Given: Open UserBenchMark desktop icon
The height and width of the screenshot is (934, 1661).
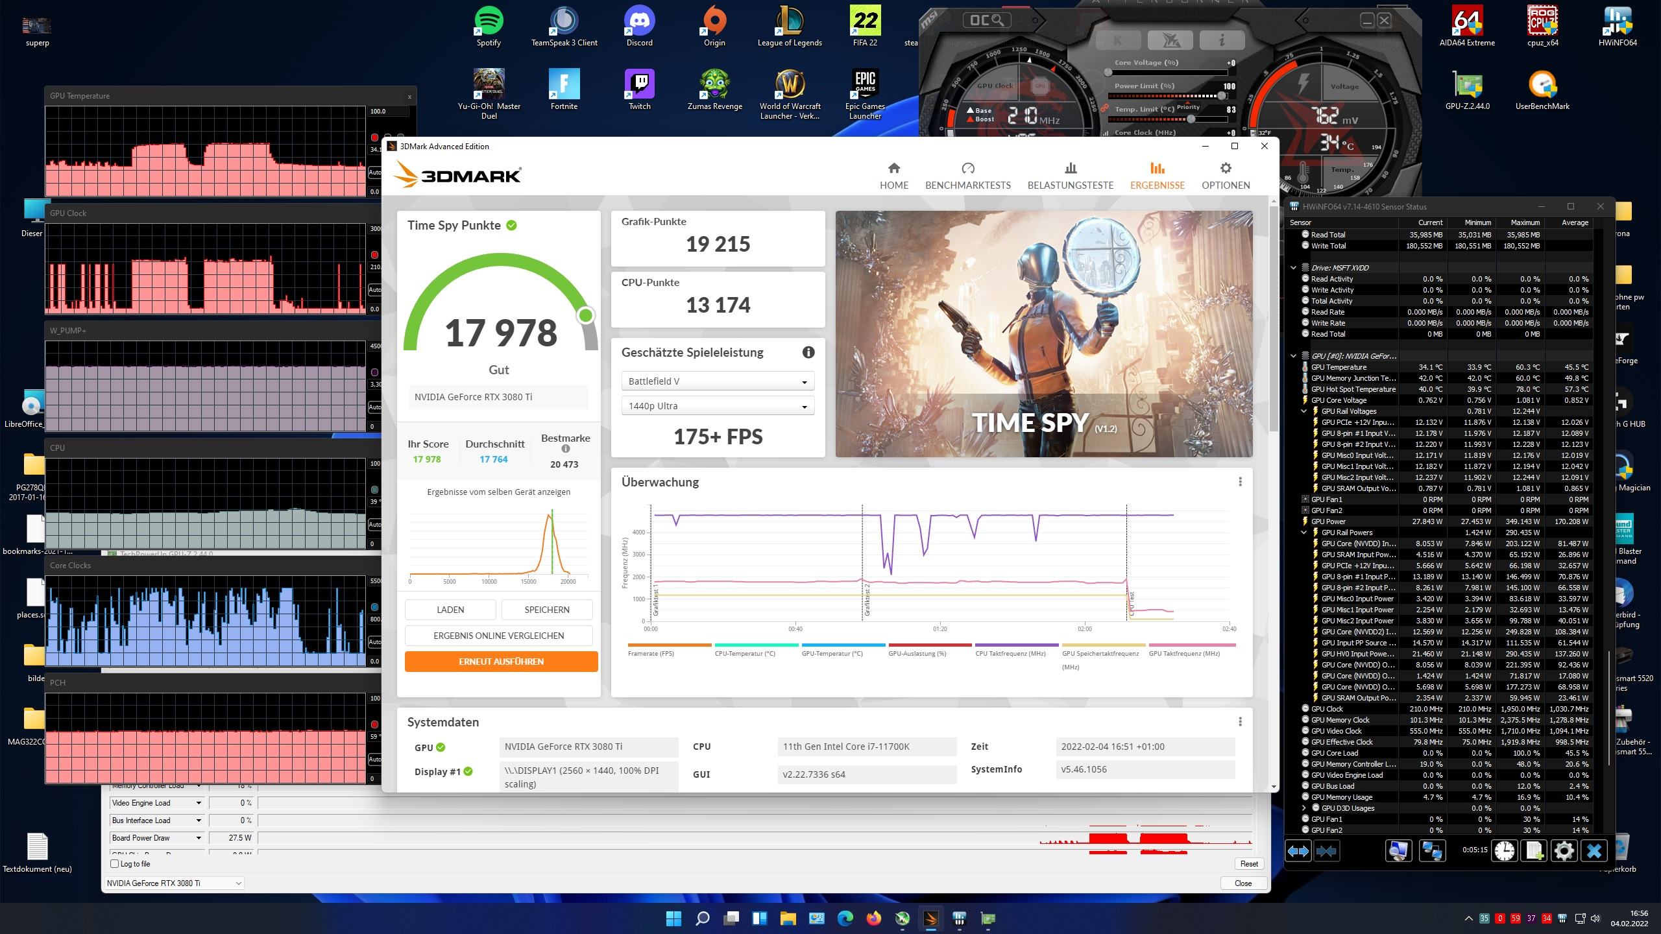Looking at the screenshot, I should [1542, 90].
